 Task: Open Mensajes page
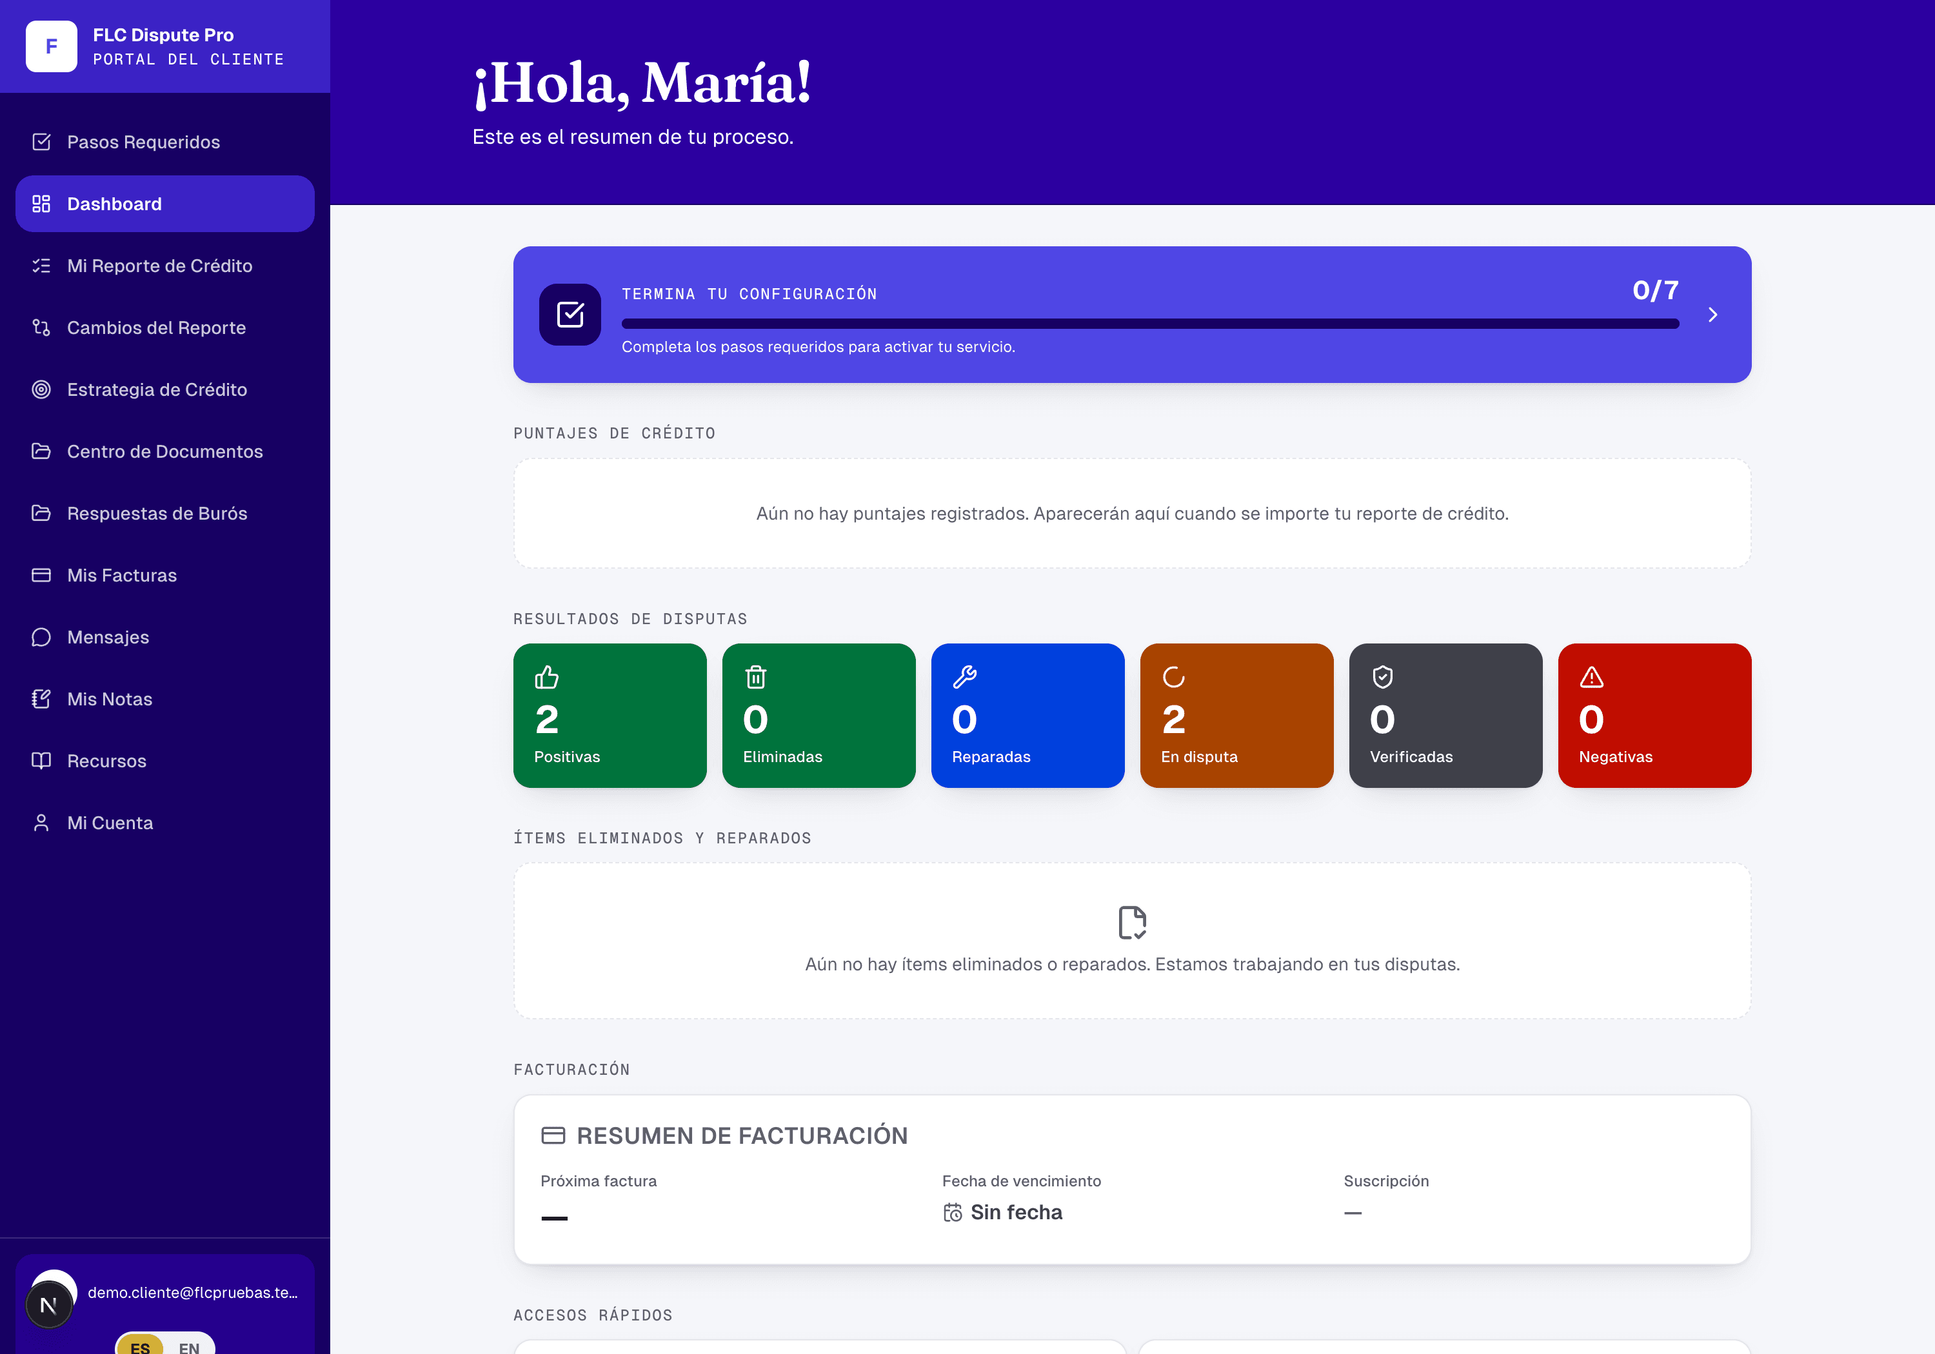point(165,637)
